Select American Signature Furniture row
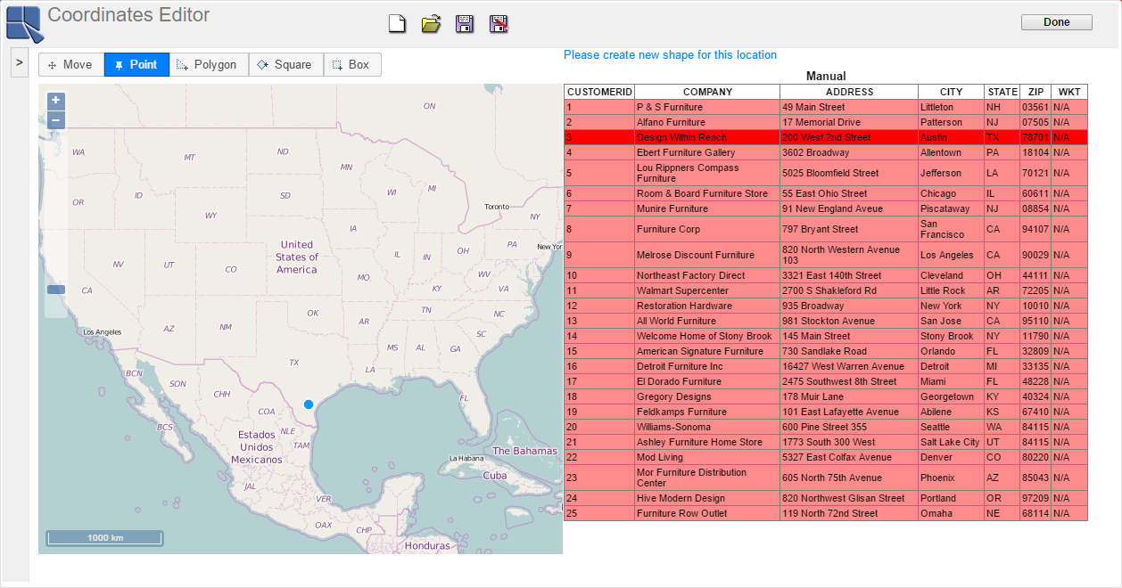 [826, 351]
